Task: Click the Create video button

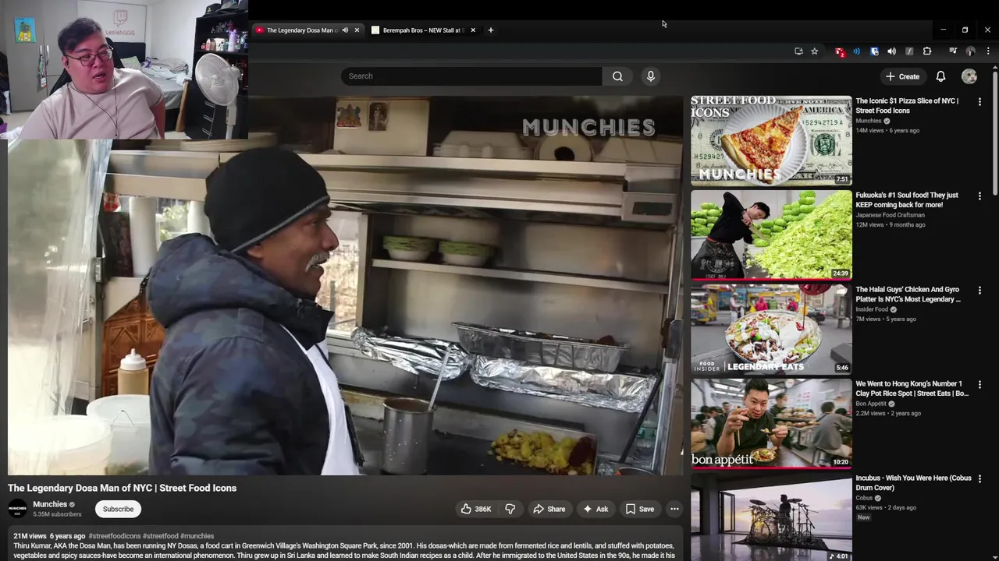Action: [x=902, y=76]
